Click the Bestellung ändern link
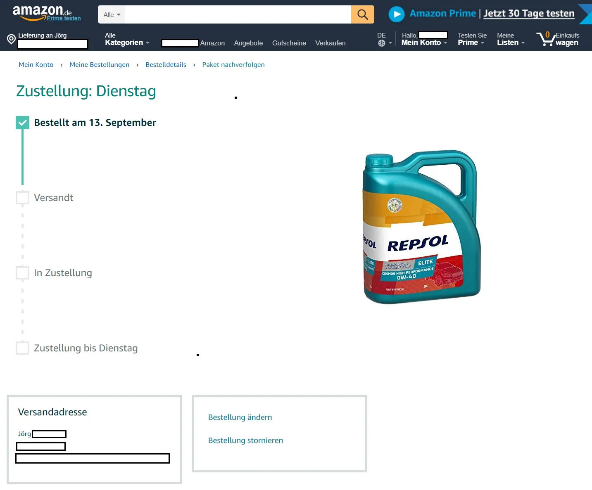Viewport: 592px width, 490px height. point(240,417)
